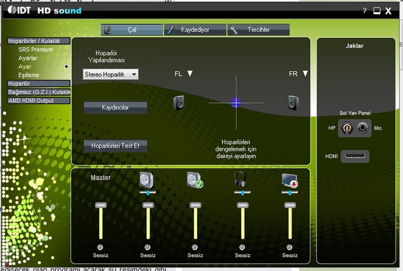Switch to the Kaydediyor tab
The width and height of the screenshot is (403, 271).
(x=195, y=29)
